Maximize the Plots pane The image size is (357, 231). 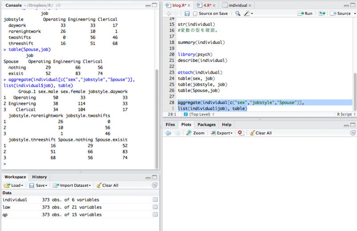353,125
